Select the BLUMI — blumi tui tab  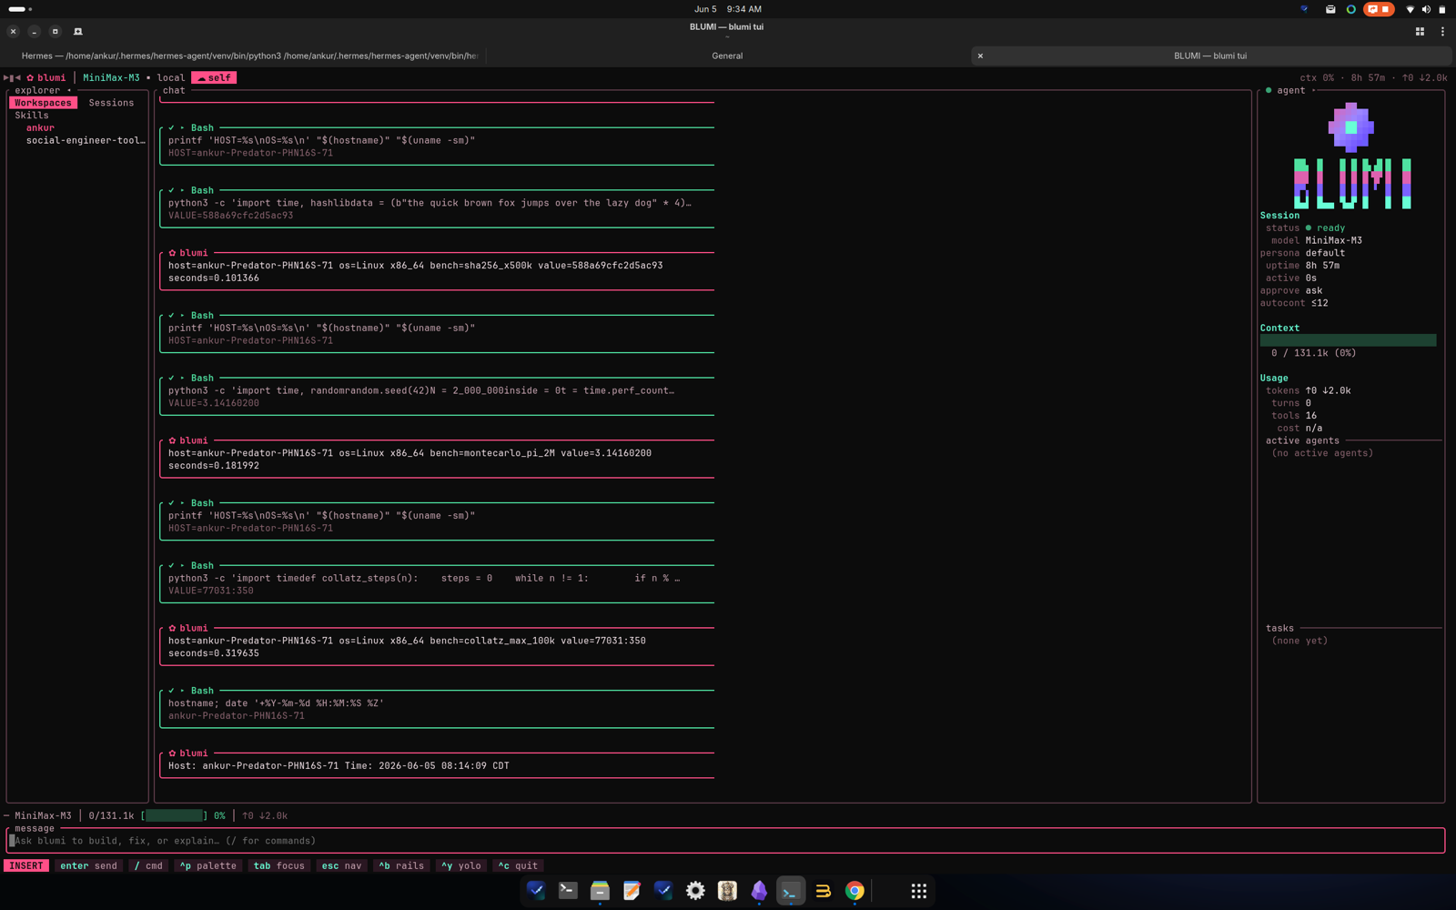pyautogui.click(x=1210, y=56)
